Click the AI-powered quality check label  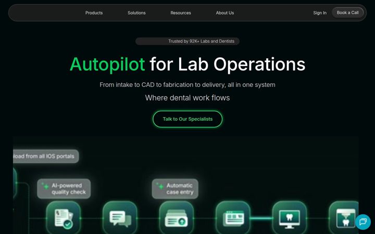point(64,189)
